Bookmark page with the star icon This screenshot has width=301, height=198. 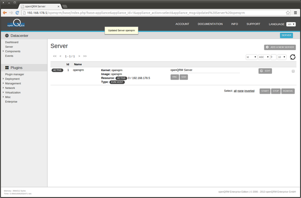pyautogui.click(x=288, y=13)
